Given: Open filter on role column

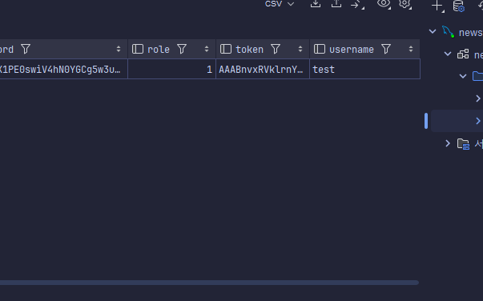Looking at the screenshot, I should coord(182,49).
